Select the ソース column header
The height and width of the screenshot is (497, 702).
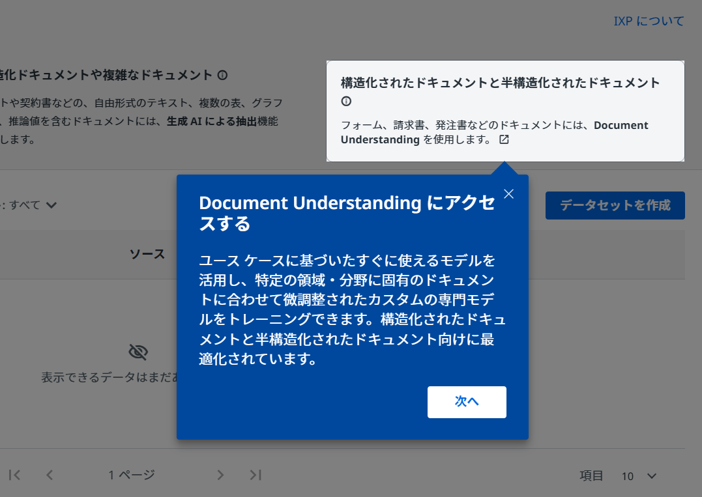coord(148,254)
